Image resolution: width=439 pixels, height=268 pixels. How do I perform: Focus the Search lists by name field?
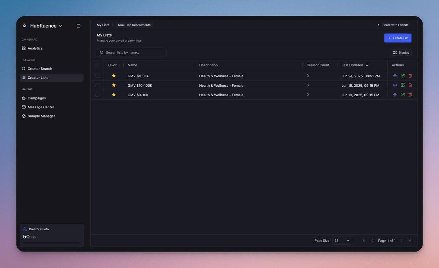pos(132,52)
